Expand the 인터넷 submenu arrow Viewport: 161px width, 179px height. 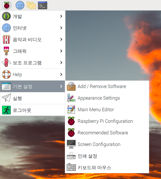pos(61,28)
